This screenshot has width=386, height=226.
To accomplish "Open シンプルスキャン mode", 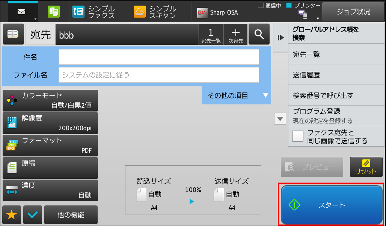I will [x=155, y=12].
